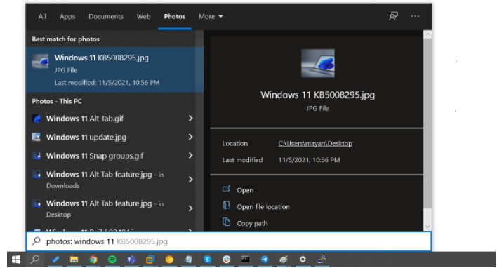Screen dimensions: 497x268
Task: Open Microsoft Teams from the taskbar
Action: (131, 260)
